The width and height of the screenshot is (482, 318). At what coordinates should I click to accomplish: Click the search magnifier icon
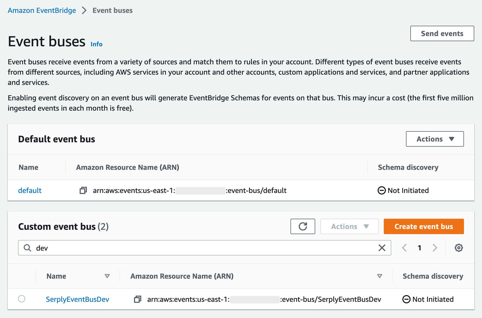[27, 248]
